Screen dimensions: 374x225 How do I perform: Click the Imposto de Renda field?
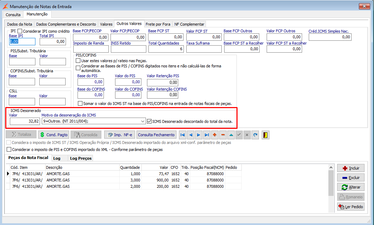pos(91,49)
